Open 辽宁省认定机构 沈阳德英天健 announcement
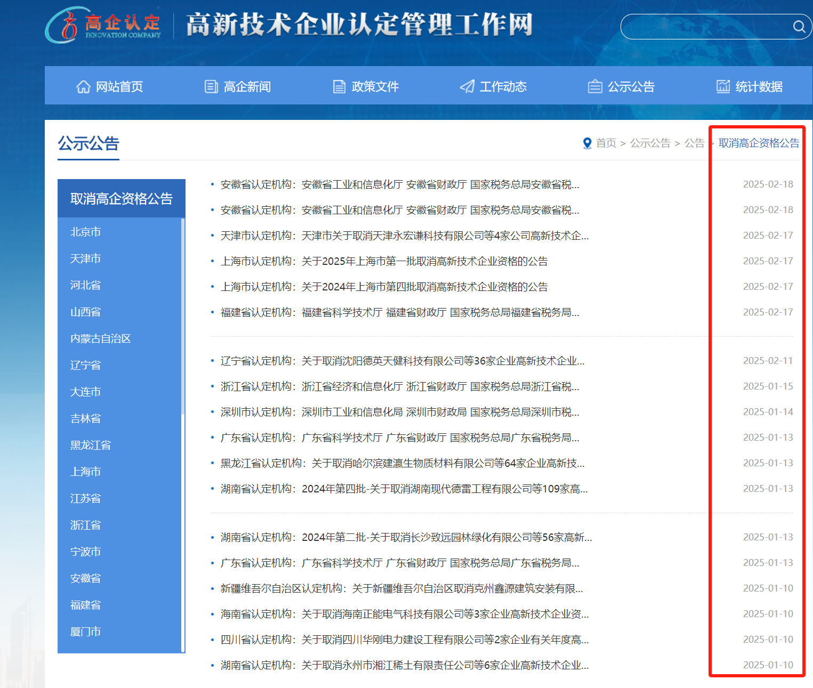 (x=403, y=361)
